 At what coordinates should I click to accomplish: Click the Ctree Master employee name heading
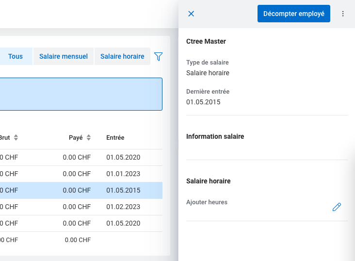(206, 42)
